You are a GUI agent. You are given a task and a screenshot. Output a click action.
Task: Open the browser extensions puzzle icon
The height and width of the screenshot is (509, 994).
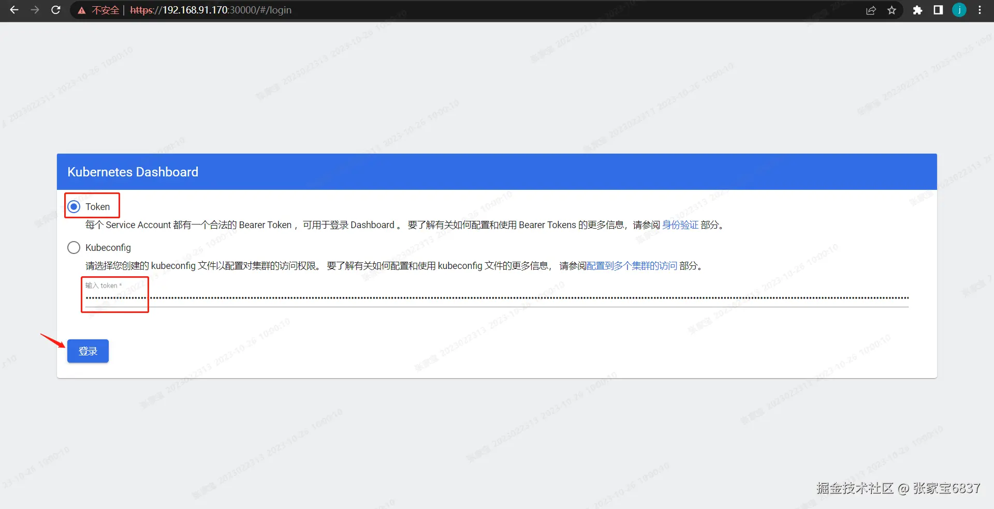(917, 10)
